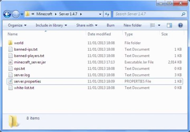This screenshot has width=190, height=132.
Task: Select the minecraft_server.jar file icon
Action: coord(10,62)
